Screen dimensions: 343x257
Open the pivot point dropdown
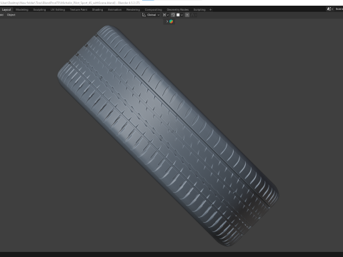pyautogui.click(x=166, y=15)
